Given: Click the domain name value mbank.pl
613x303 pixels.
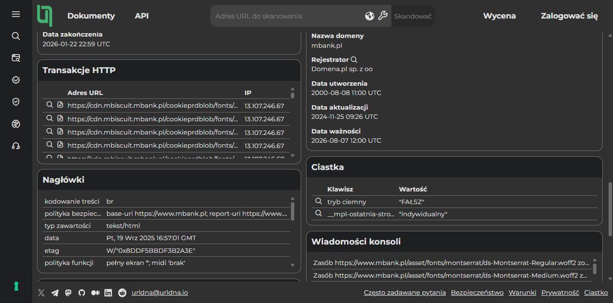Looking at the screenshot, I should click(327, 45).
